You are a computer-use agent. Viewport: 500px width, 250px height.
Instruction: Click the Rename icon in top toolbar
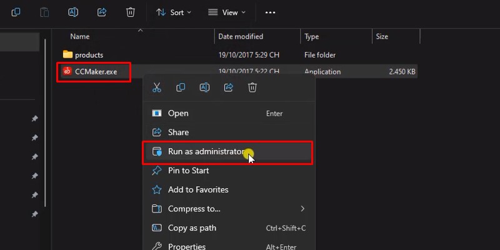73,12
